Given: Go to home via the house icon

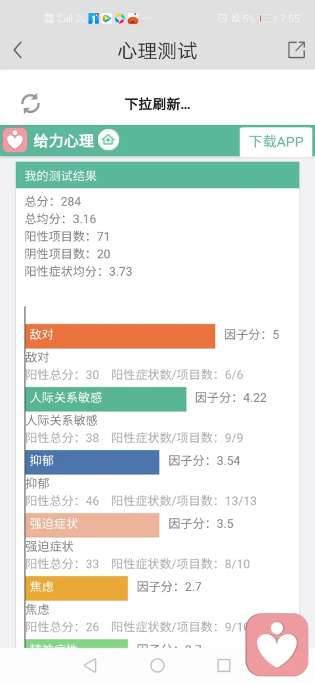Looking at the screenshot, I should pyautogui.click(x=108, y=141).
